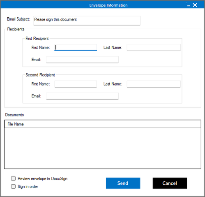Click the blue Send button
This screenshot has width=205, height=197.
123,183
